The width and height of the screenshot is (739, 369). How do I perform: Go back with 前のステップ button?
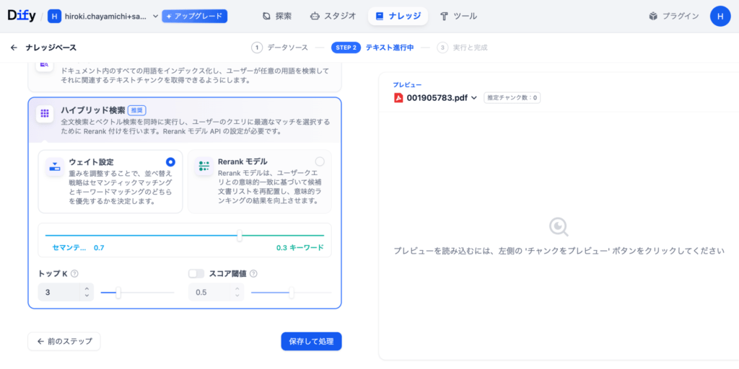click(64, 341)
